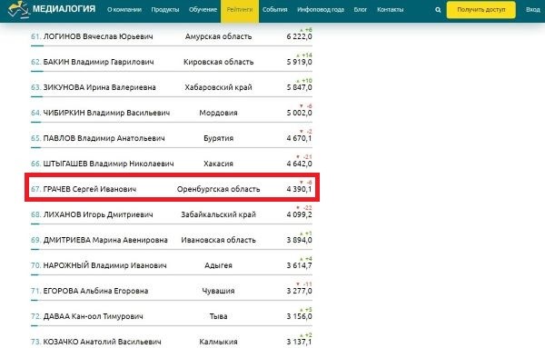Click the Забайкальский край region
The image size is (545, 348).
218,214
